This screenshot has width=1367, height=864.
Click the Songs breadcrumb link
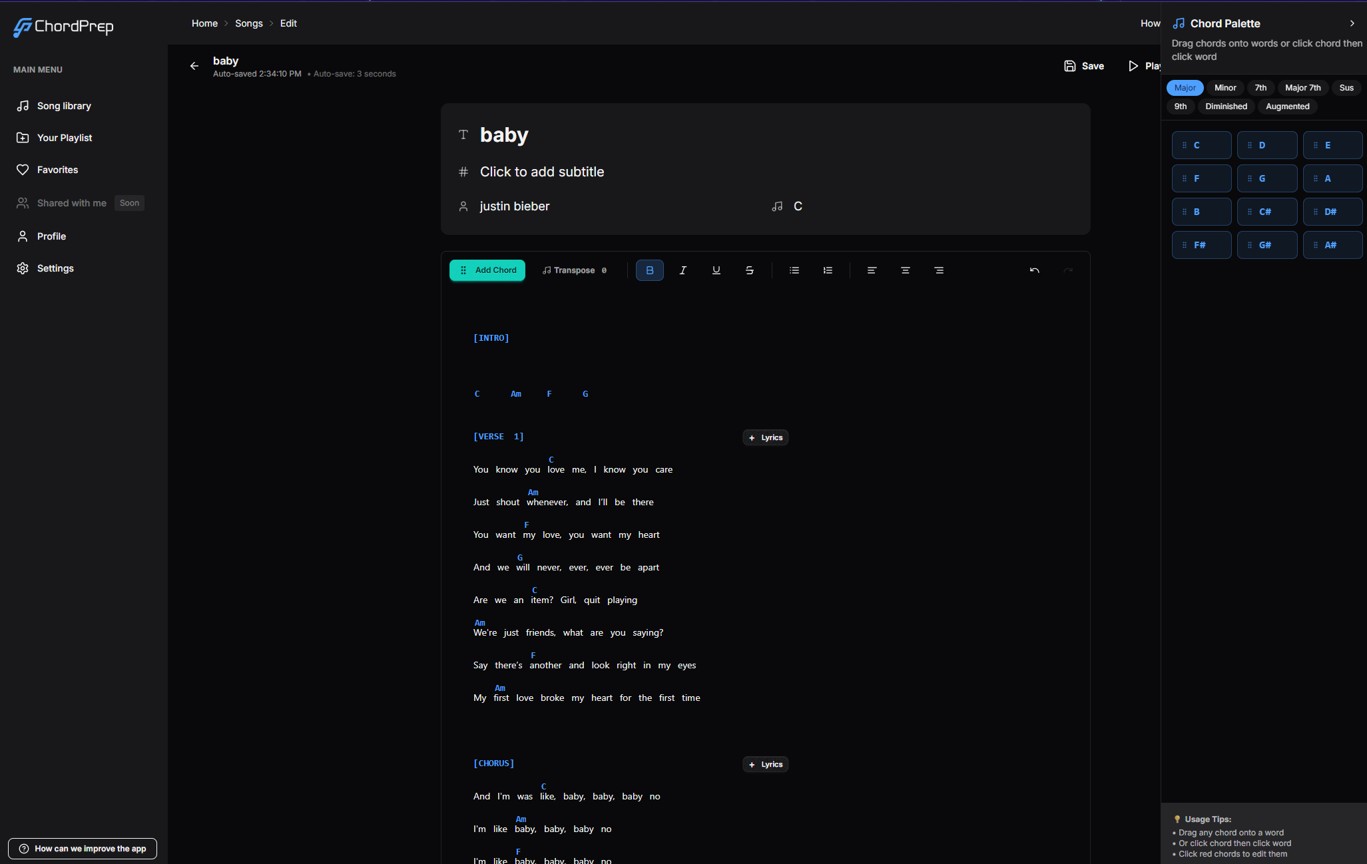[249, 23]
